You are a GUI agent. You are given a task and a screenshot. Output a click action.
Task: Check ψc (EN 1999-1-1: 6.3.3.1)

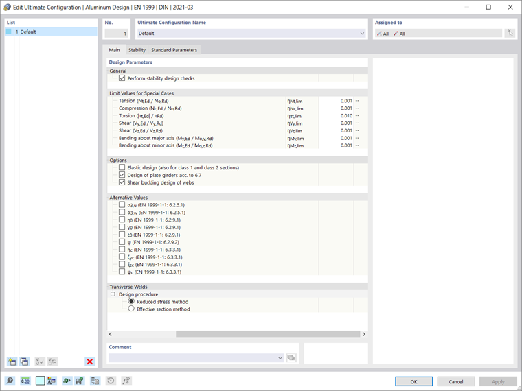click(x=122, y=272)
